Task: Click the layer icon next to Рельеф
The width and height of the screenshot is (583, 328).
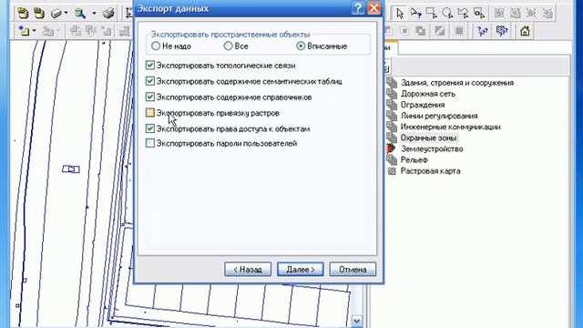Action: pyautogui.click(x=392, y=160)
